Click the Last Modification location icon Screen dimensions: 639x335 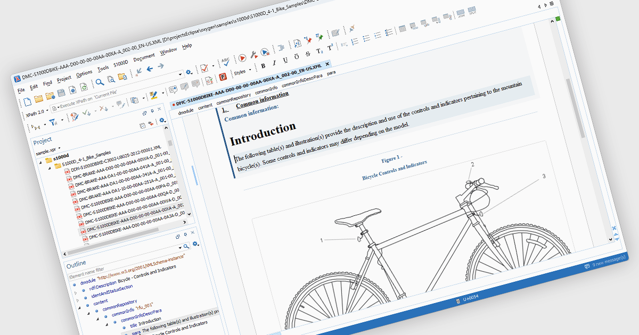[138, 72]
